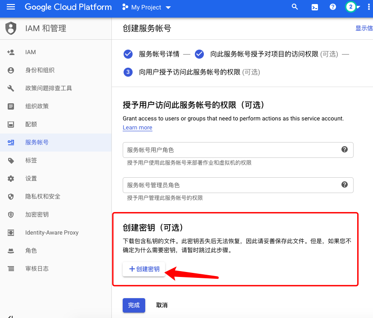
Task: Select step 2 向此服务帐号授予对项目的访问权限
Action: 264,54
